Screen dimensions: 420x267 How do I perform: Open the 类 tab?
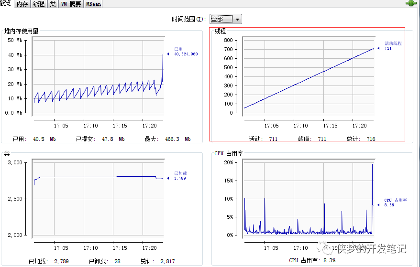point(53,4)
